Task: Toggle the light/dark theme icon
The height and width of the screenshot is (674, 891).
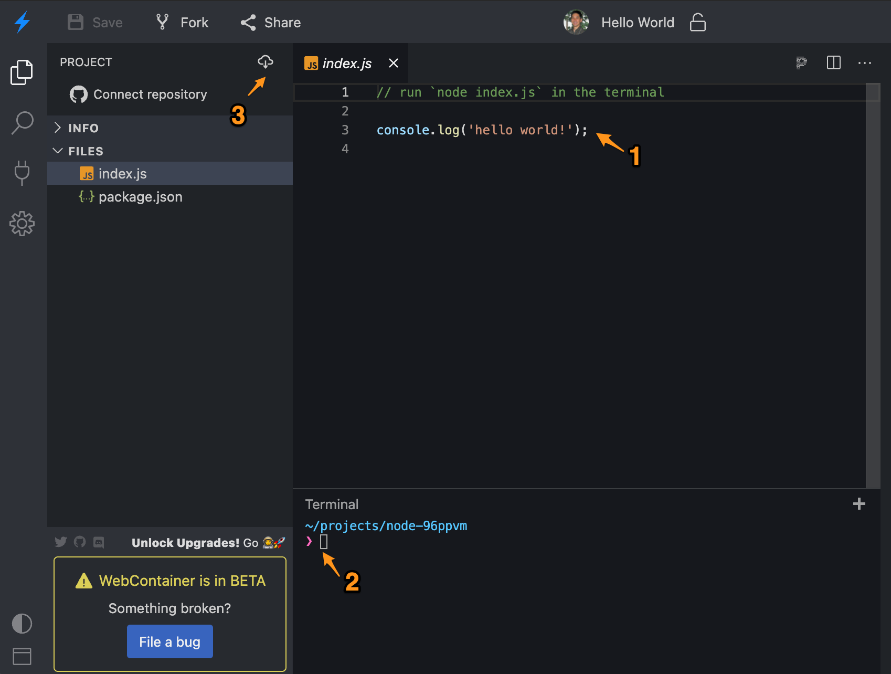Action: [x=22, y=624]
